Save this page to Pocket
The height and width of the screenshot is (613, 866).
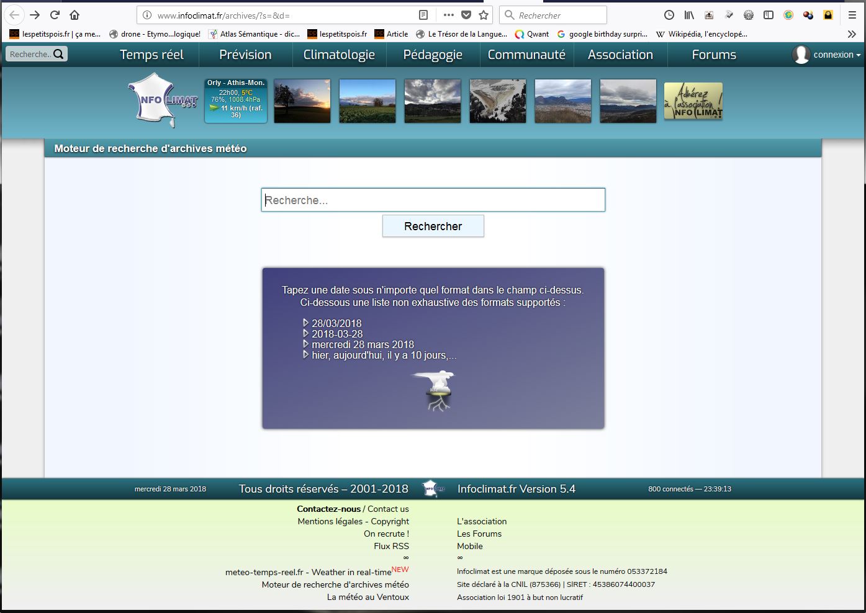click(x=466, y=15)
